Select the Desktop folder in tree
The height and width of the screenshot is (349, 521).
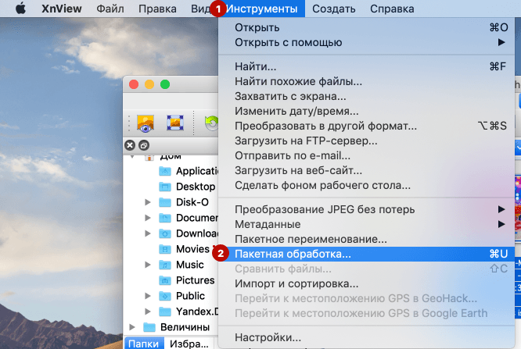pyautogui.click(x=196, y=187)
